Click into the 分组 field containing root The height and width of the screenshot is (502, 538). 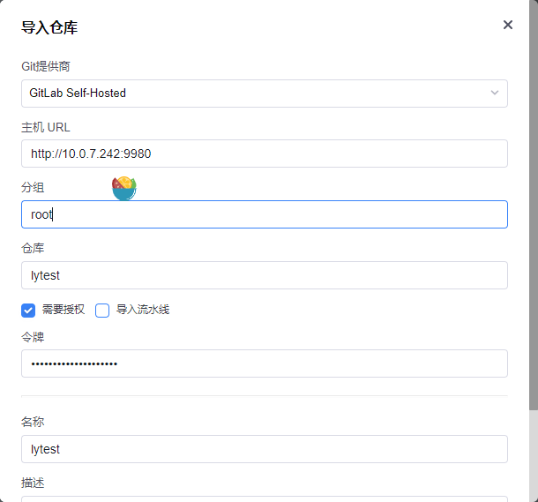tap(265, 214)
